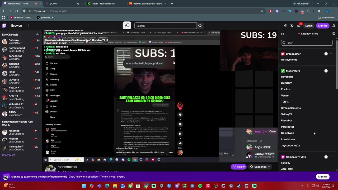Open canezerraa live channel
Screen dimensions: 338x190
tap(21, 58)
